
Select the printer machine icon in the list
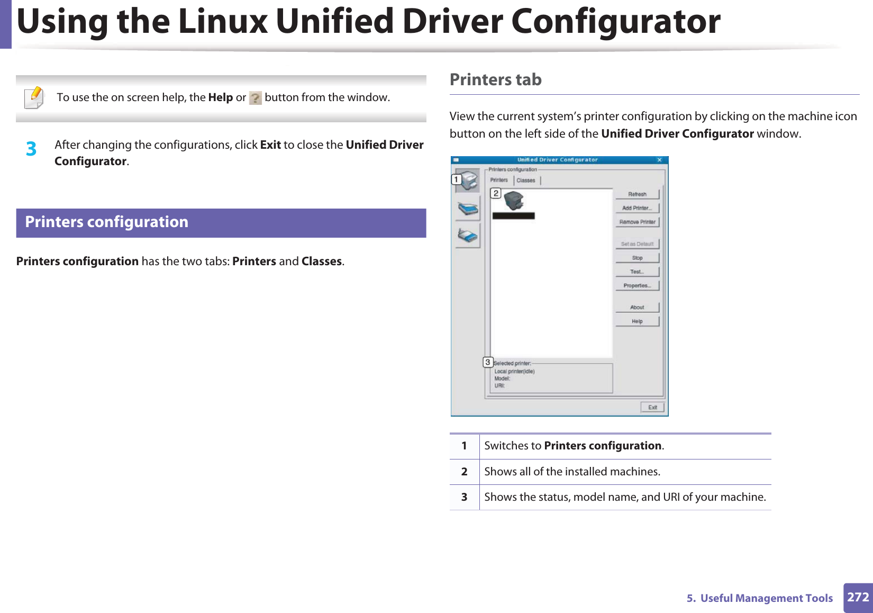click(x=514, y=202)
